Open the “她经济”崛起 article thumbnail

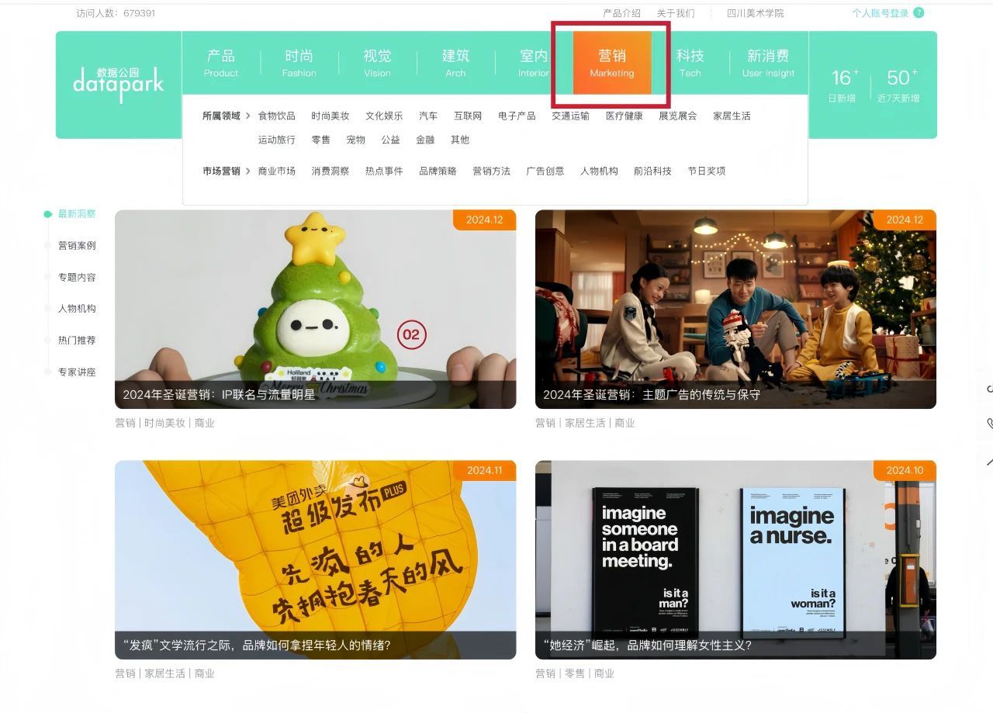pyautogui.click(x=735, y=559)
